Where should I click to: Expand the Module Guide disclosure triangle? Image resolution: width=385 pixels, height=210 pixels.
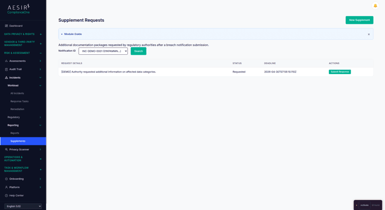pos(62,34)
